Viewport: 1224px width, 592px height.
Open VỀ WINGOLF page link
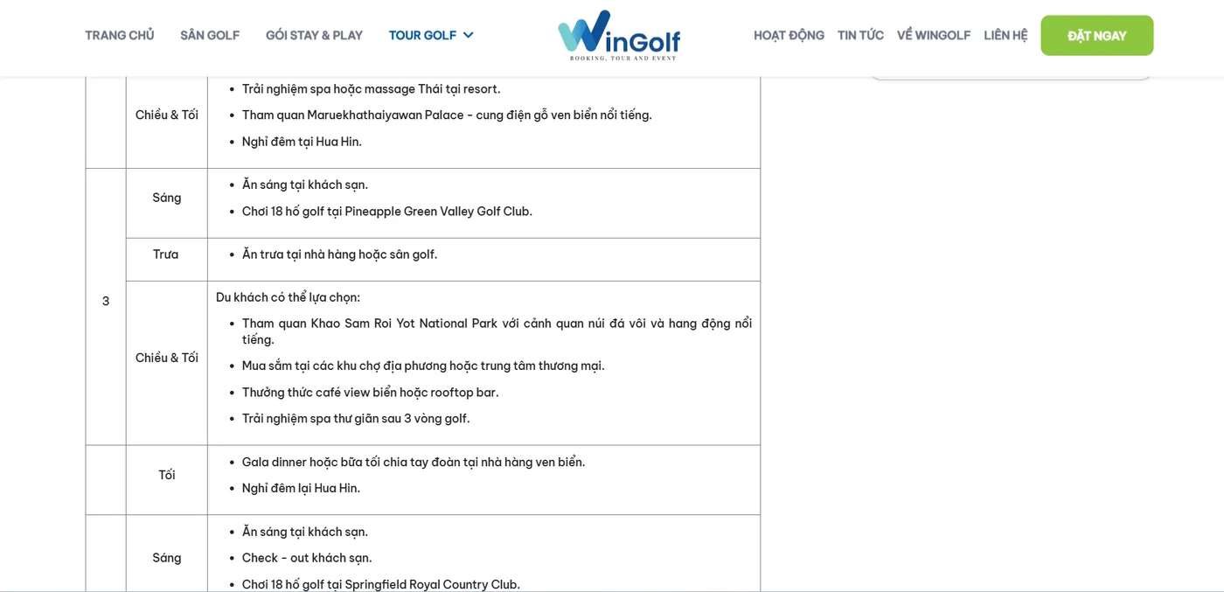point(934,35)
